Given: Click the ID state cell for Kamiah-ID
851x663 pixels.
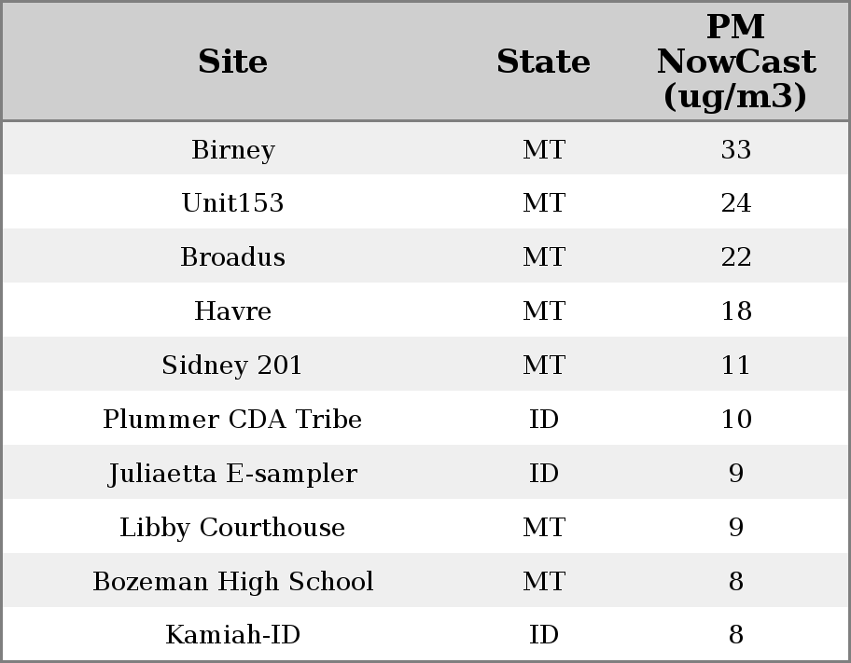Looking at the screenshot, I should pyautogui.click(x=543, y=635).
